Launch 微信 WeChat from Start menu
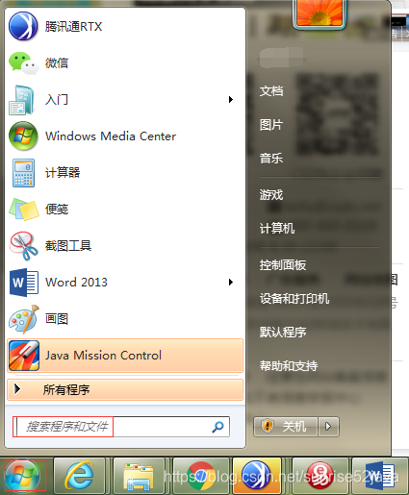 click(x=24, y=63)
